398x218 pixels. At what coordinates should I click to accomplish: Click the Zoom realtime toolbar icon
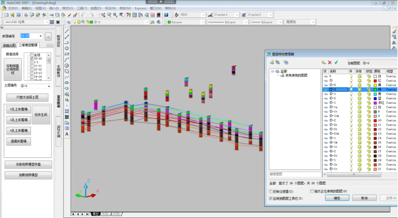tap(109, 15)
